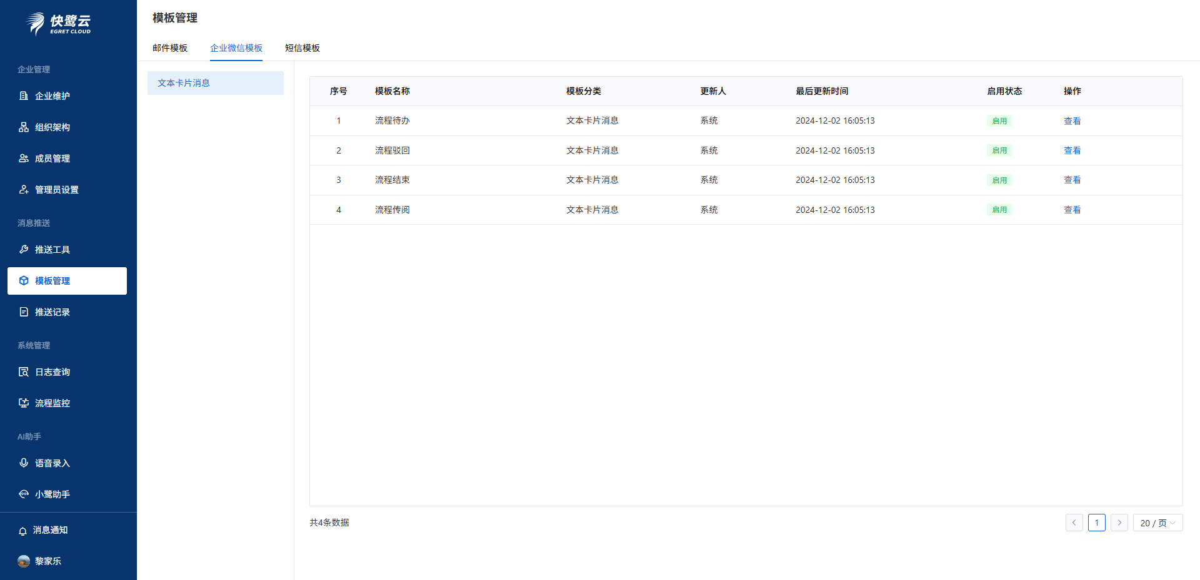Open 推送记录 from the sidebar
This screenshot has height=580, width=1200.
[52, 312]
